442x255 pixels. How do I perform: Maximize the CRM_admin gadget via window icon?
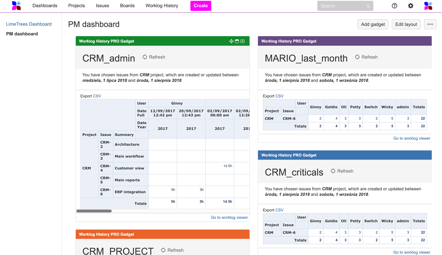coord(237,41)
